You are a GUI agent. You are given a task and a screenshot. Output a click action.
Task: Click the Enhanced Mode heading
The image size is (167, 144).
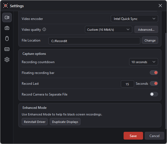click(x=35, y=108)
